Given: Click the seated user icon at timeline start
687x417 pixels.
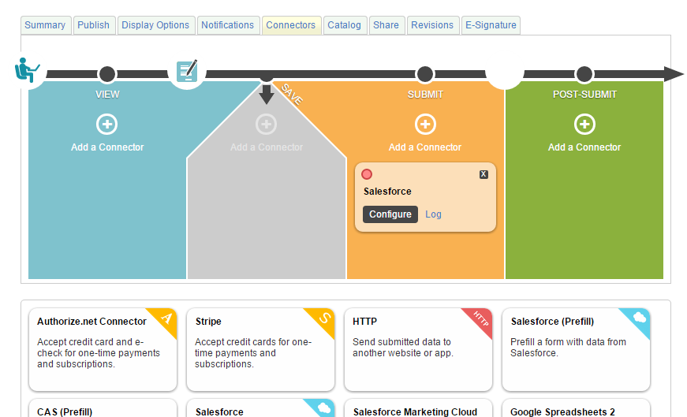Looking at the screenshot, I should click(27, 70).
